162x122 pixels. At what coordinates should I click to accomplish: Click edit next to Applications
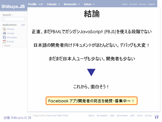tap(23, 25)
